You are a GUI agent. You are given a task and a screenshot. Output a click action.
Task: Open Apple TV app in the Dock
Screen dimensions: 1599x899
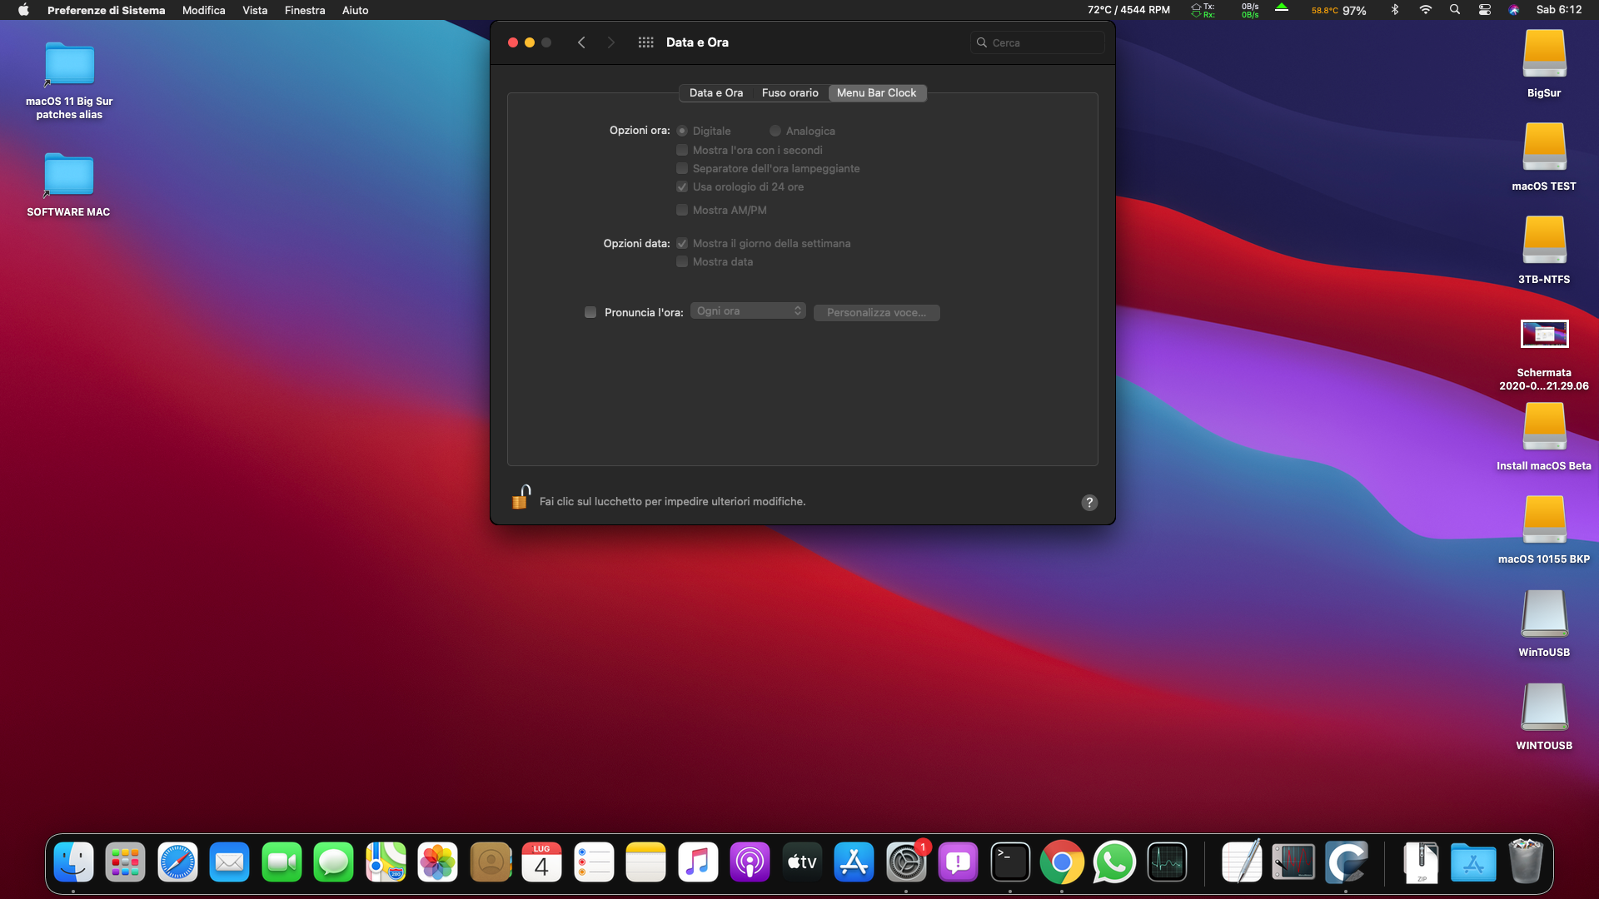802,862
